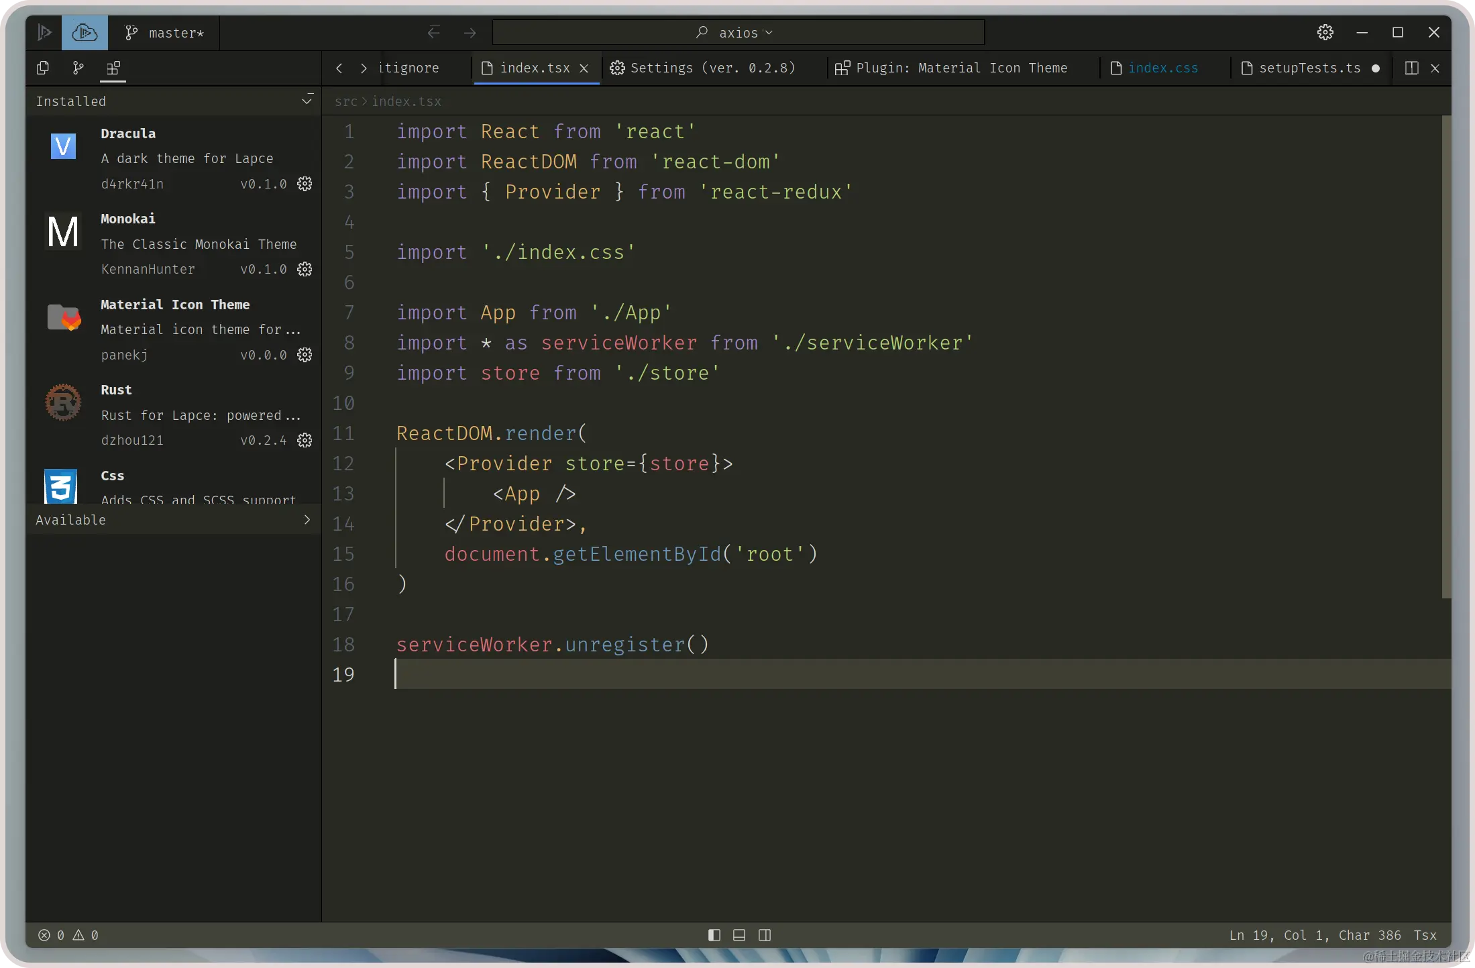Click the Dracula plugin logo
Screen dimensions: 1475x968
(x=63, y=146)
